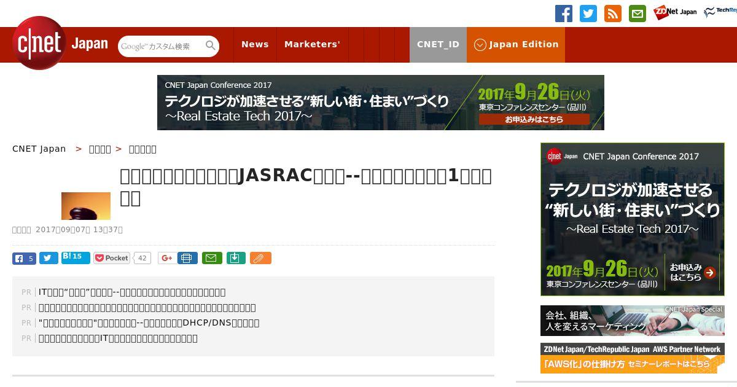
Task: Click the green email article icon
Action: (x=212, y=258)
